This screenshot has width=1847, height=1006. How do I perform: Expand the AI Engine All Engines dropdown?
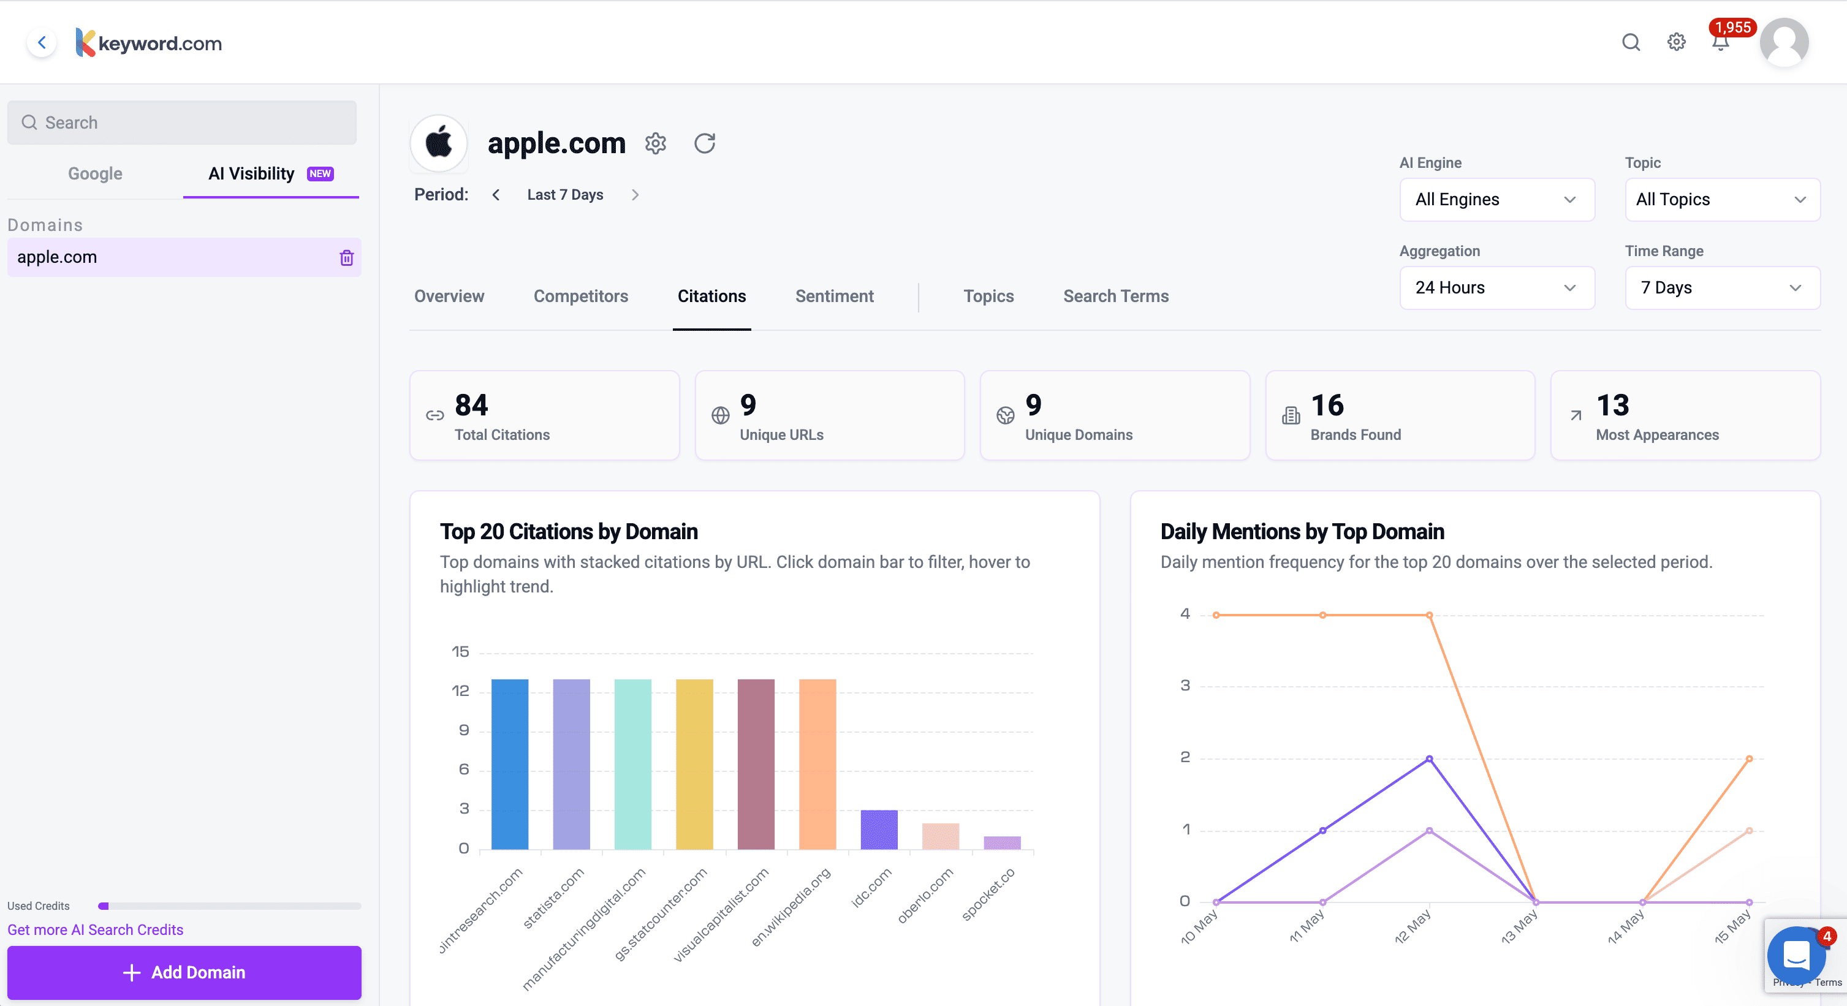coord(1496,199)
